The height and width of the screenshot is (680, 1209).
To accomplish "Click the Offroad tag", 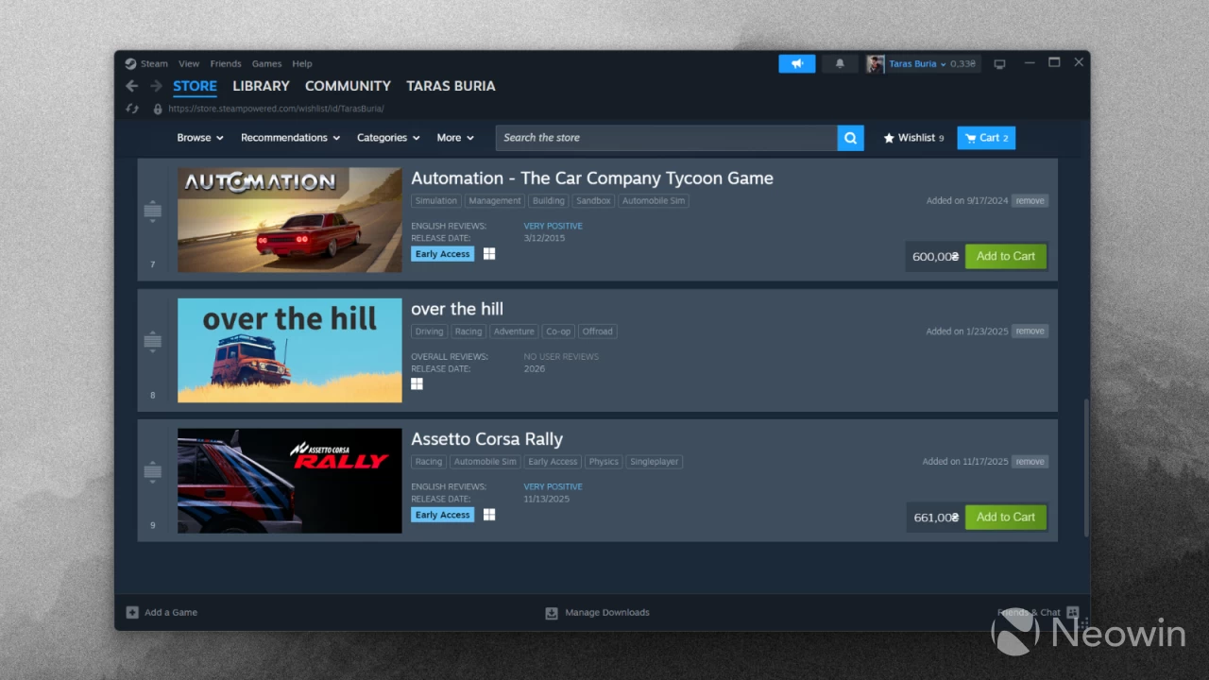I will tap(597, 331).
